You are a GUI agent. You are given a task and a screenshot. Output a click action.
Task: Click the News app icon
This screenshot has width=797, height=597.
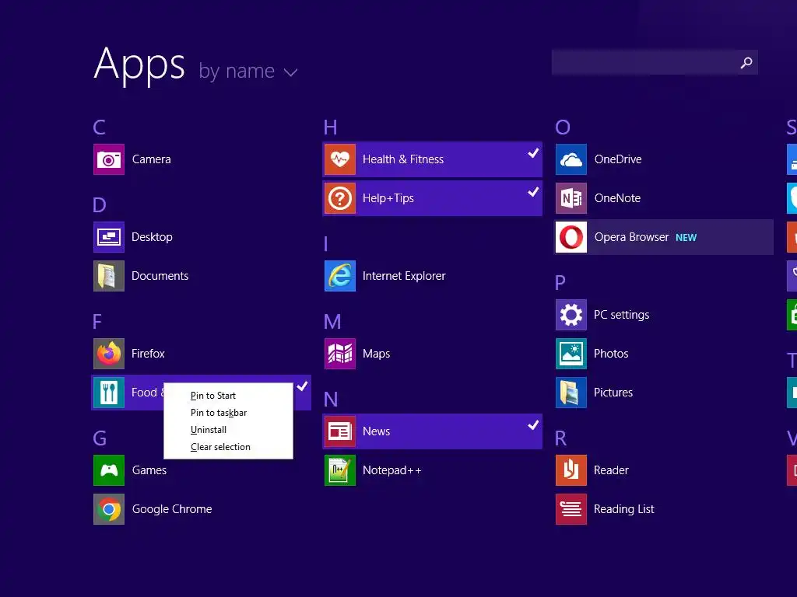coord(340,431)
